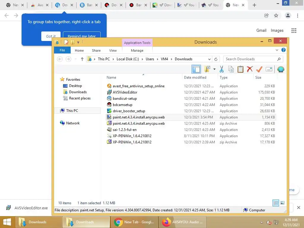Click the orange checkmark Properties icon
Screen dimensions: 304x228
click(259, 69)
